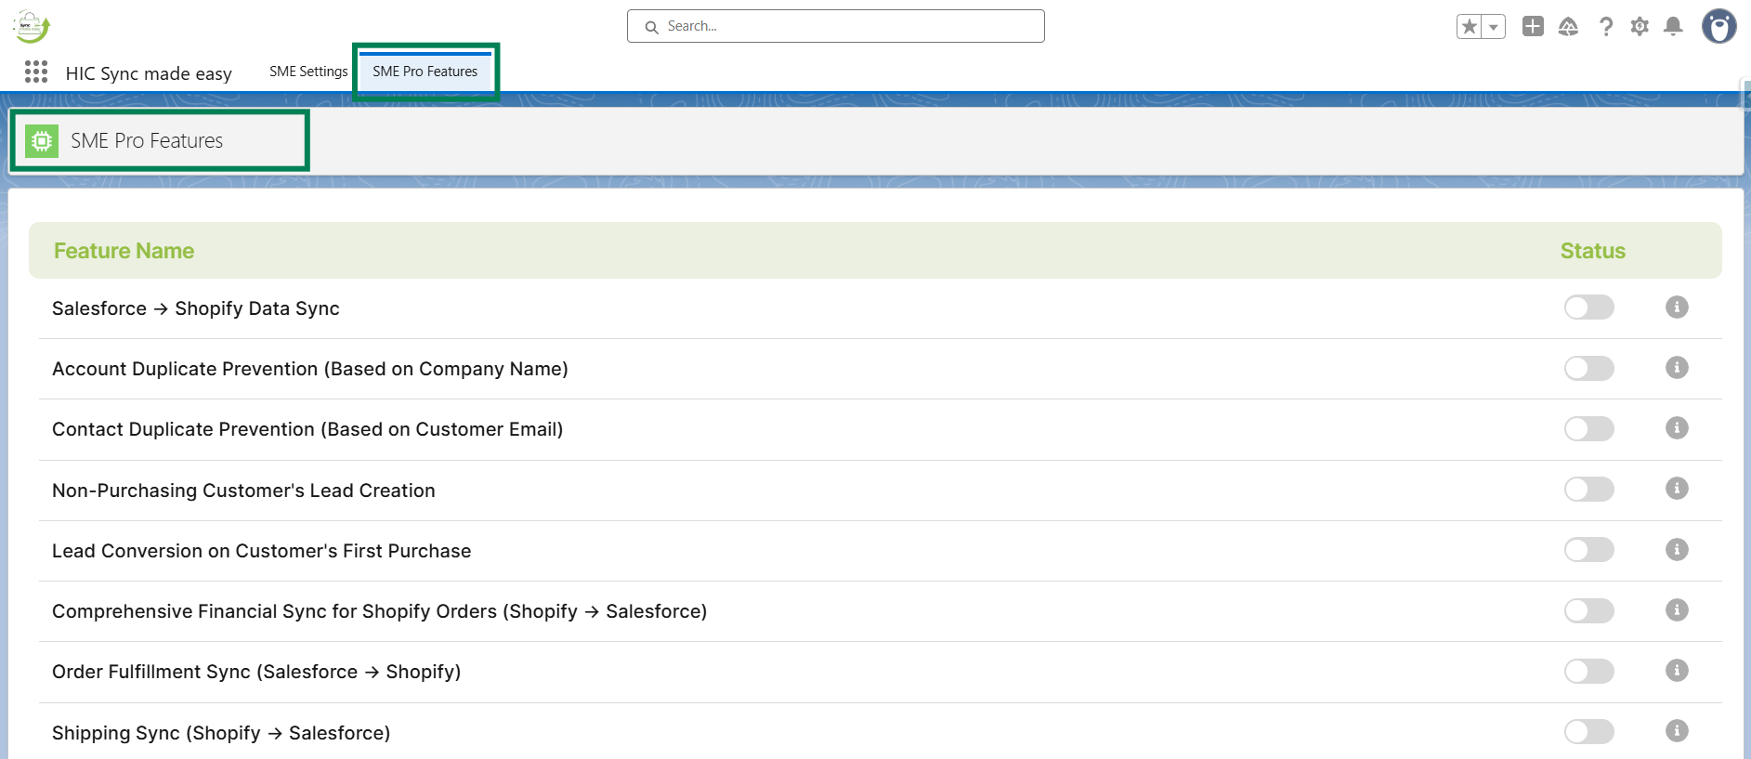
Task: Click Order Fulfillment Sync row text
Action: 256,672
